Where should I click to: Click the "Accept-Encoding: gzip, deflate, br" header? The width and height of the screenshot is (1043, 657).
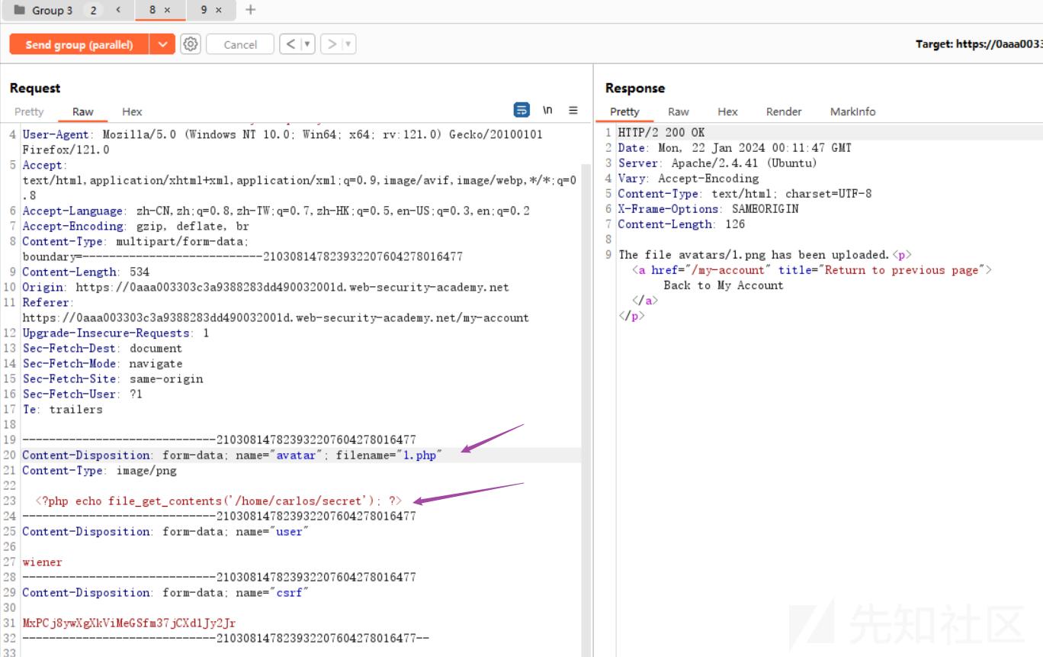(x=136, y=226)
